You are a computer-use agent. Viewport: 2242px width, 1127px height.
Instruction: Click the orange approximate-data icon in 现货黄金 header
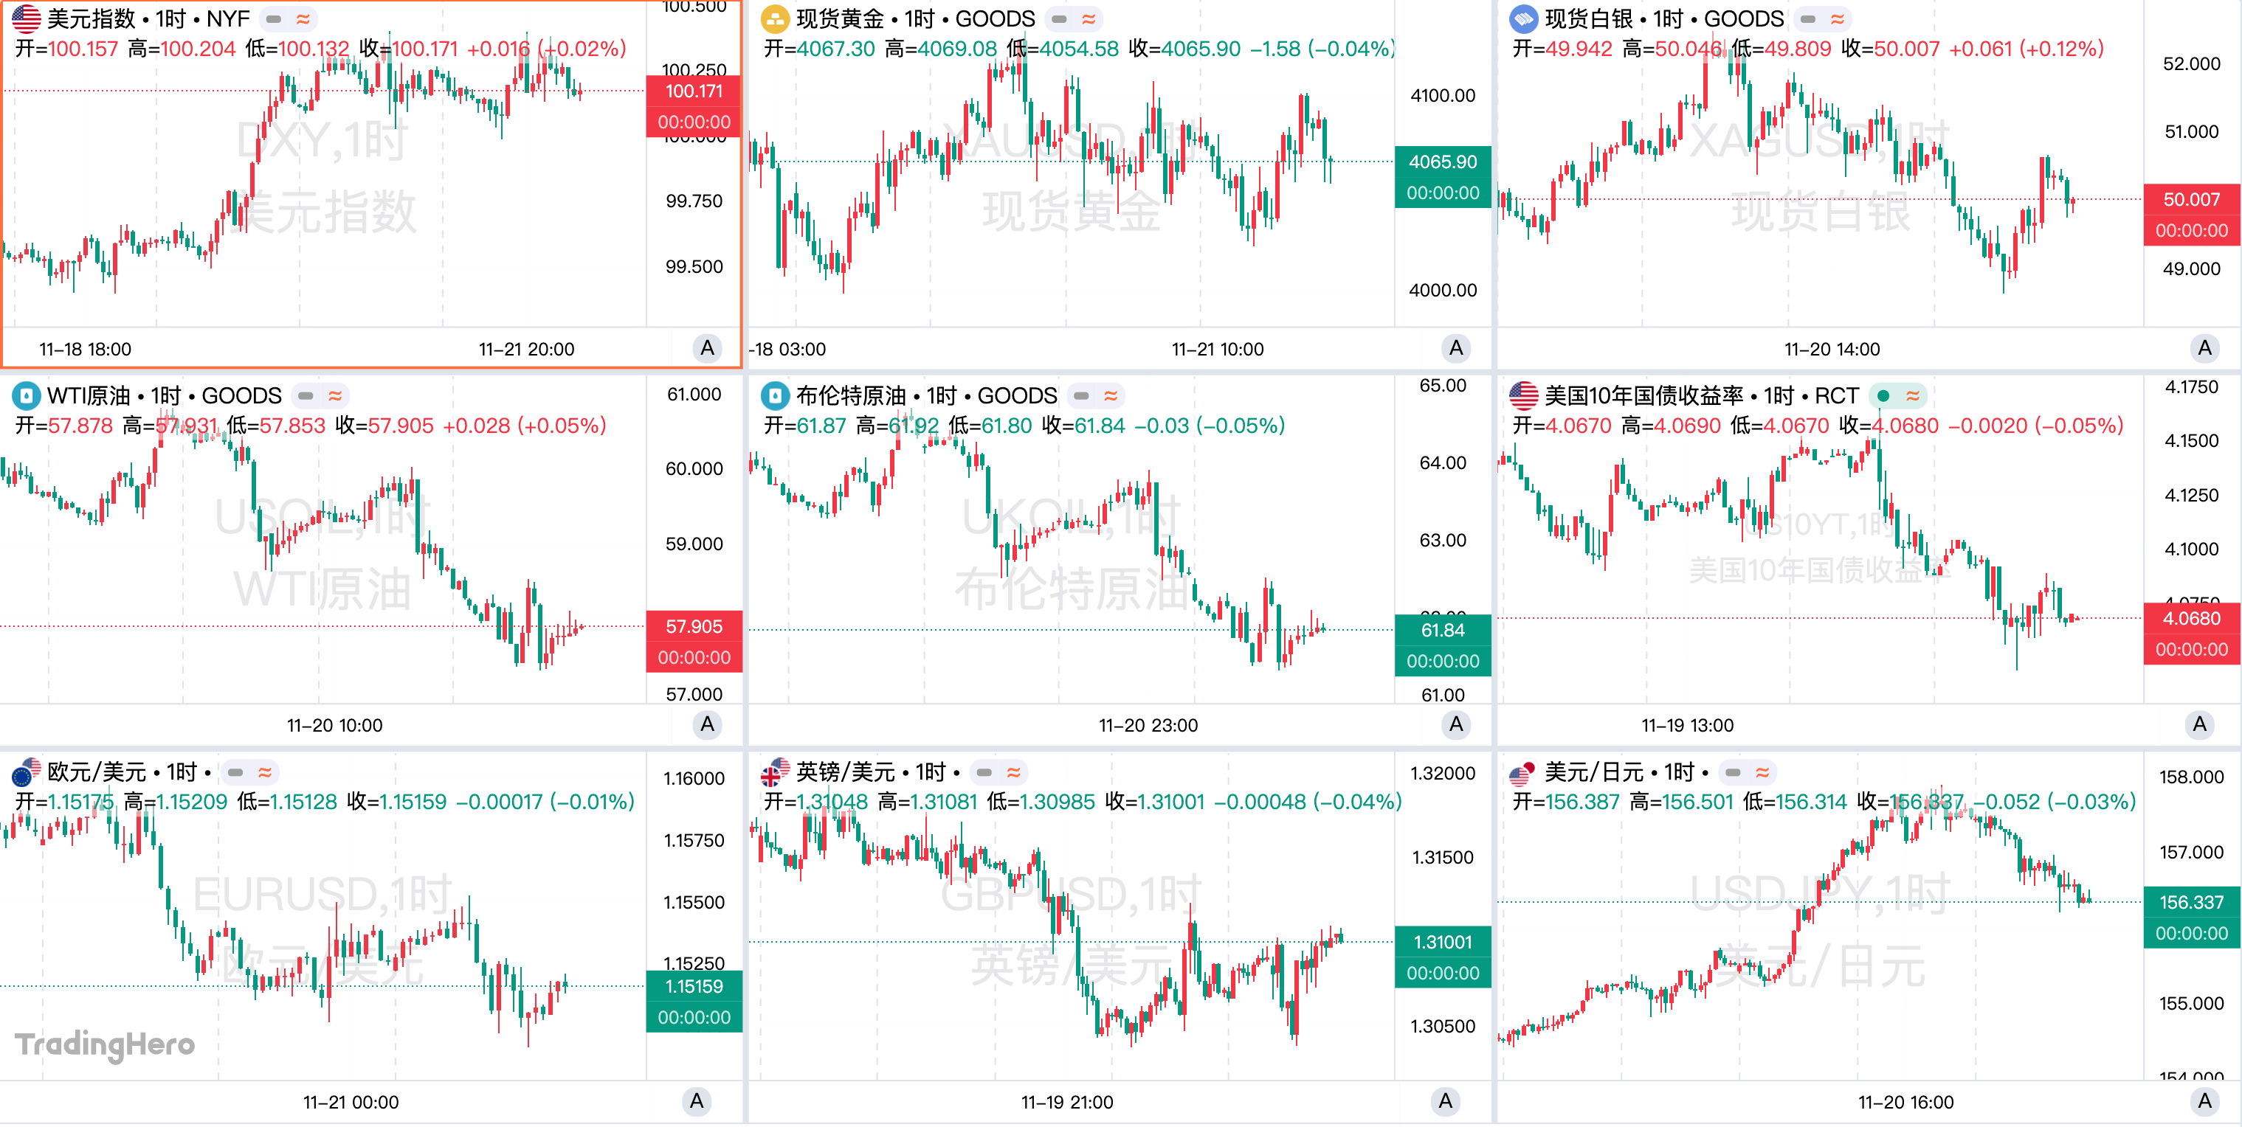(x=1088, y=18)
